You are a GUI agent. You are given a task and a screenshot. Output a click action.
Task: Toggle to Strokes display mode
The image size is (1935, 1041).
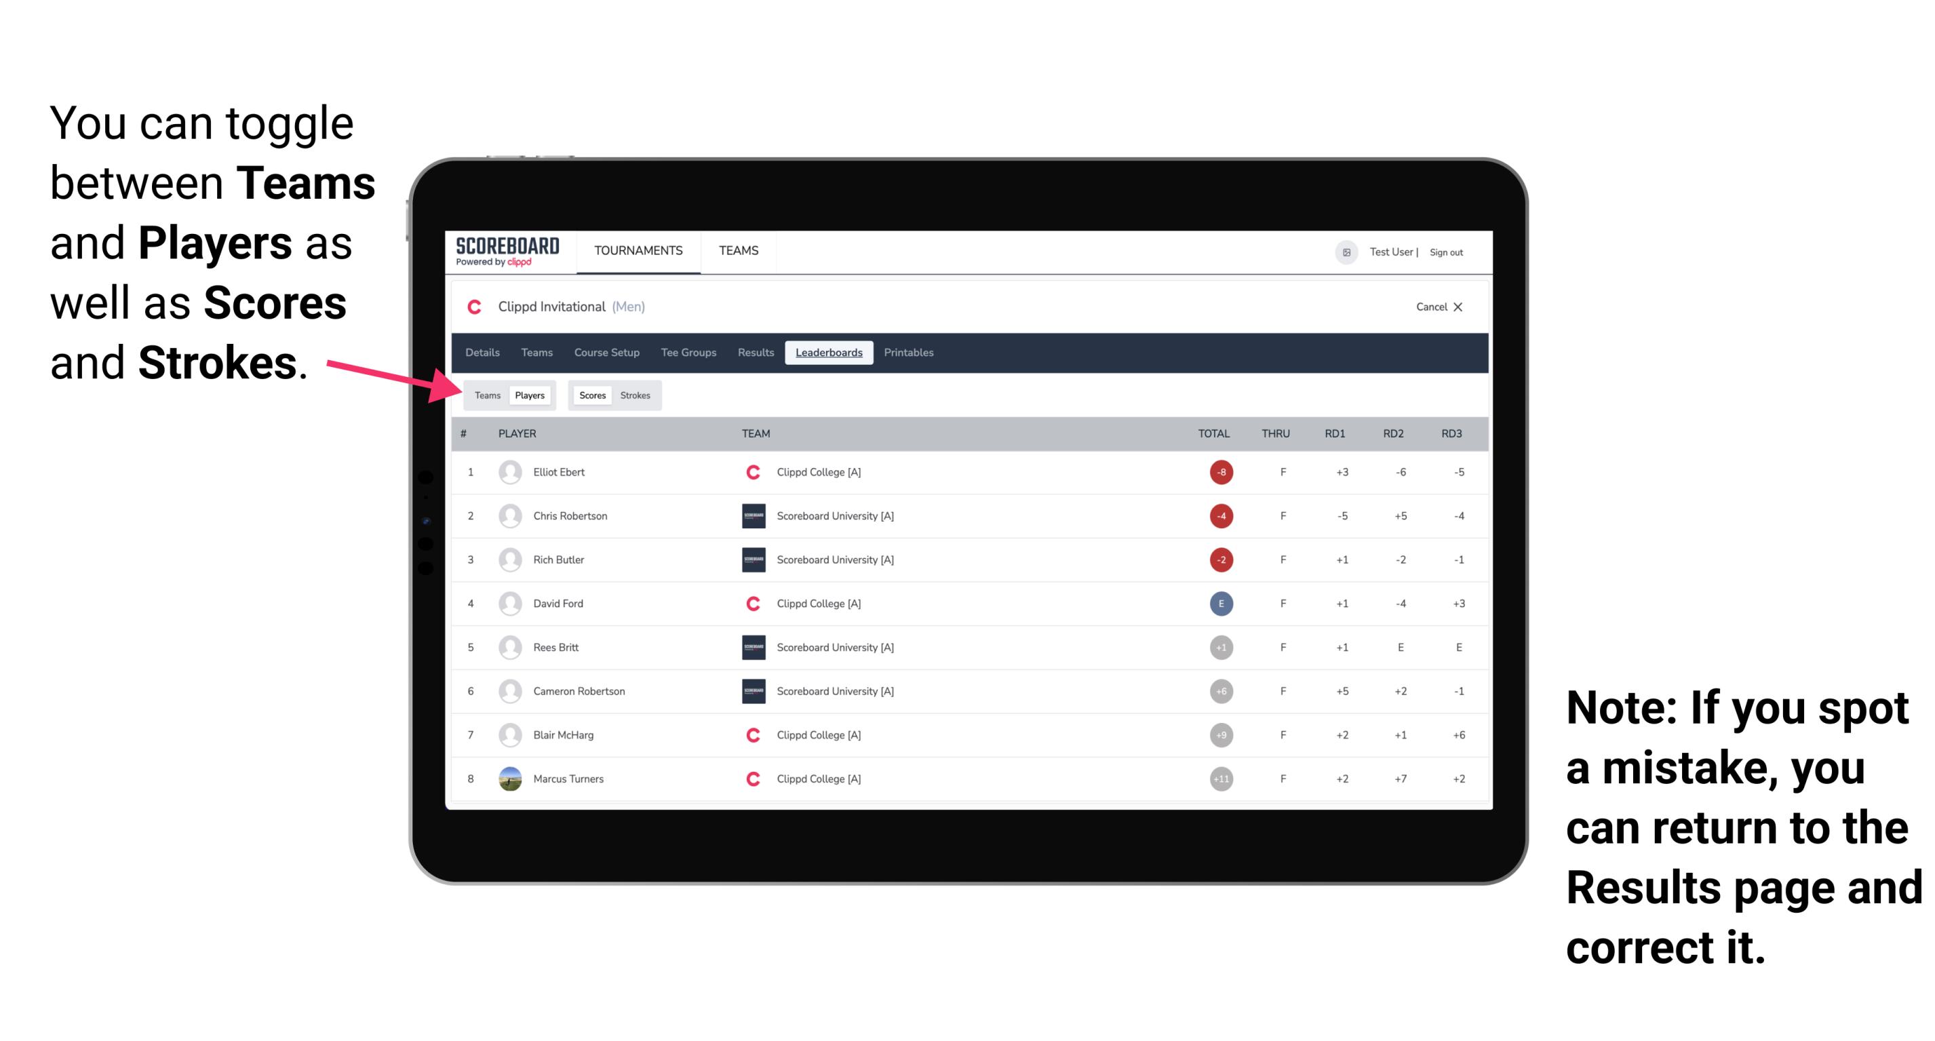pos(636,395)
